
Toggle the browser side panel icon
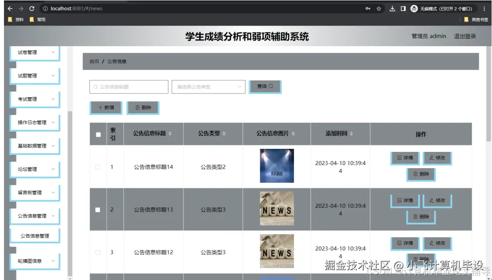point(403,8)
